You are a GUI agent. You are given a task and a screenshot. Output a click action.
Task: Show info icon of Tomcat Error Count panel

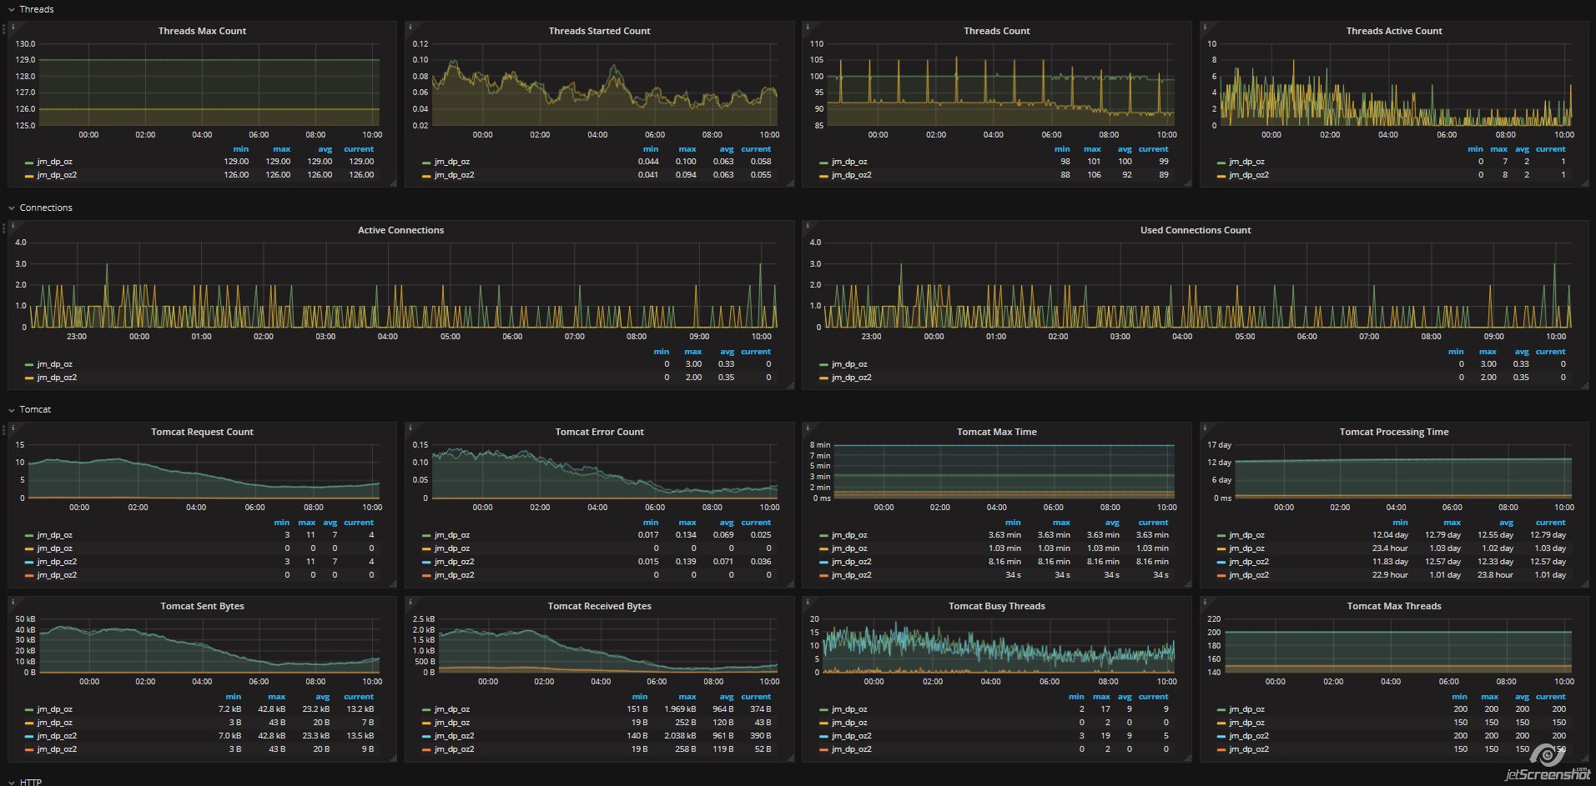[410, 428]
